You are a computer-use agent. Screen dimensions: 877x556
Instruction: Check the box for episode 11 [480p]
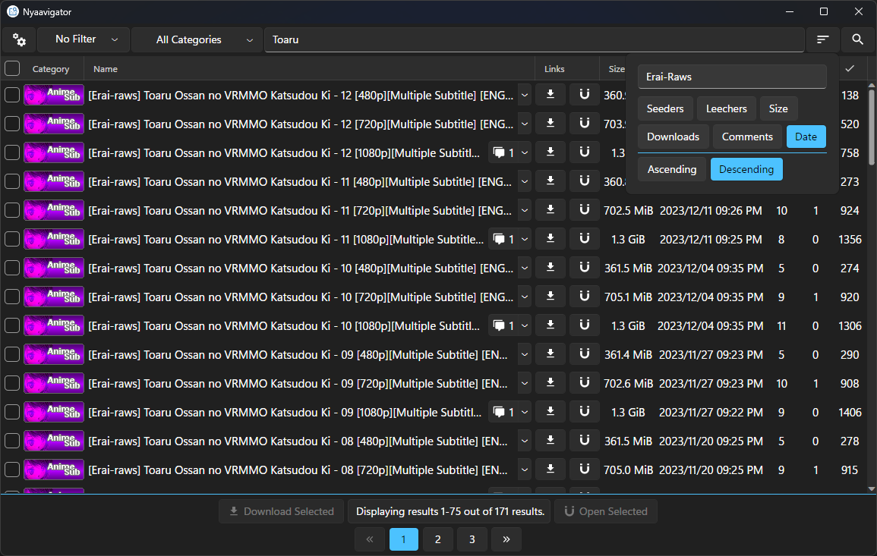[12, 181]
